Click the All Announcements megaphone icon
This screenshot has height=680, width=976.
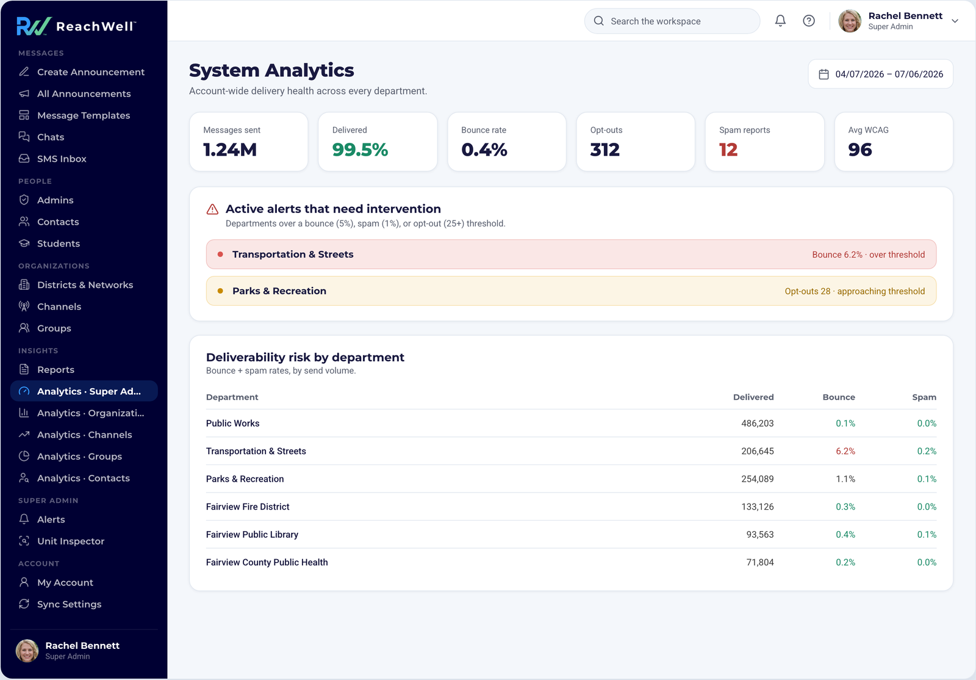(x=24, y=93)
